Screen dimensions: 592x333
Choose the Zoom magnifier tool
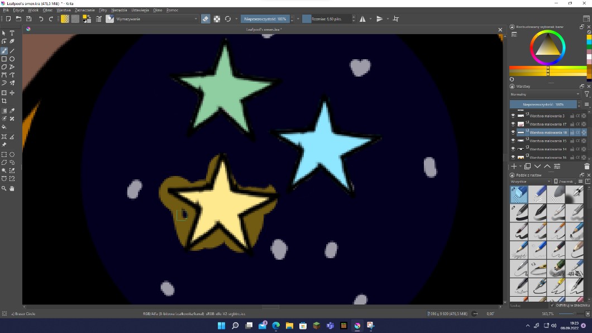pos(4,188)
